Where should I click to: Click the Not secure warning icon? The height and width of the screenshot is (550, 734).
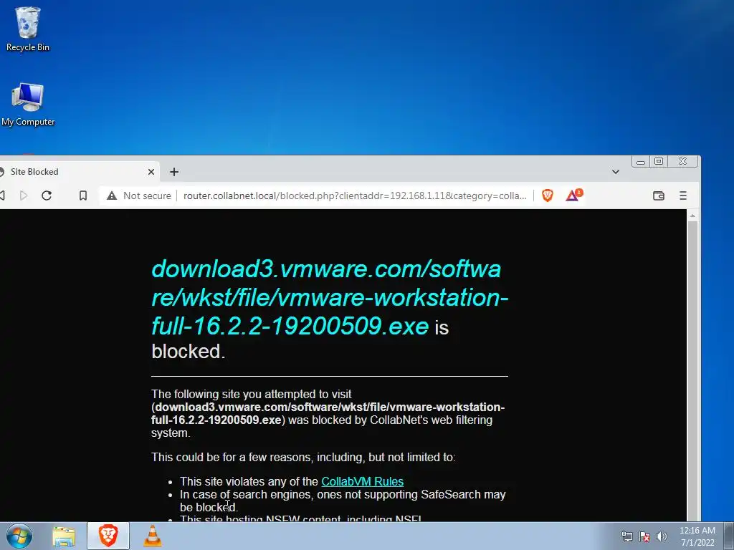tap(111, 196)
